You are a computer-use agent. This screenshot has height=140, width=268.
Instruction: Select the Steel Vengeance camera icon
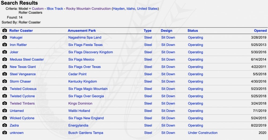[5, 74]
